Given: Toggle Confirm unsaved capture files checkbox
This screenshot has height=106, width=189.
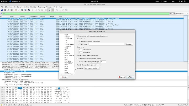Looking at the screenshot, I should click(77, 56).
